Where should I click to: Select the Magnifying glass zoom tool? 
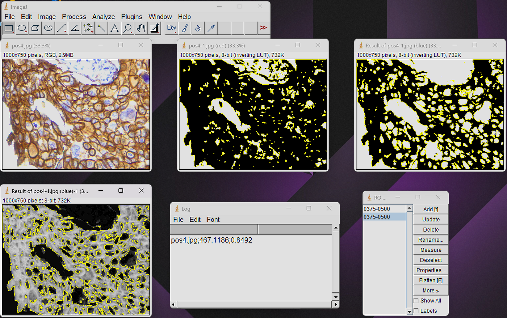click(x=127, y=28)
